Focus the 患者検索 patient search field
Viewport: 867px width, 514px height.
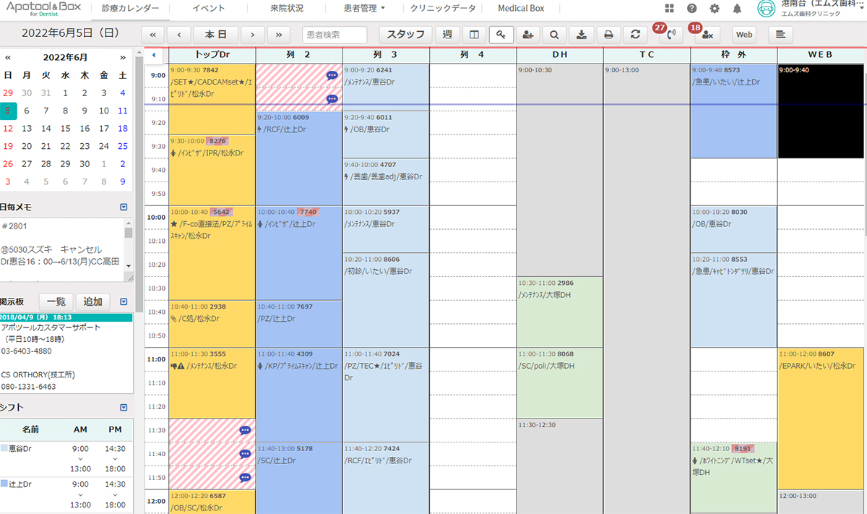pyautogui.click(x=335, y=34)
